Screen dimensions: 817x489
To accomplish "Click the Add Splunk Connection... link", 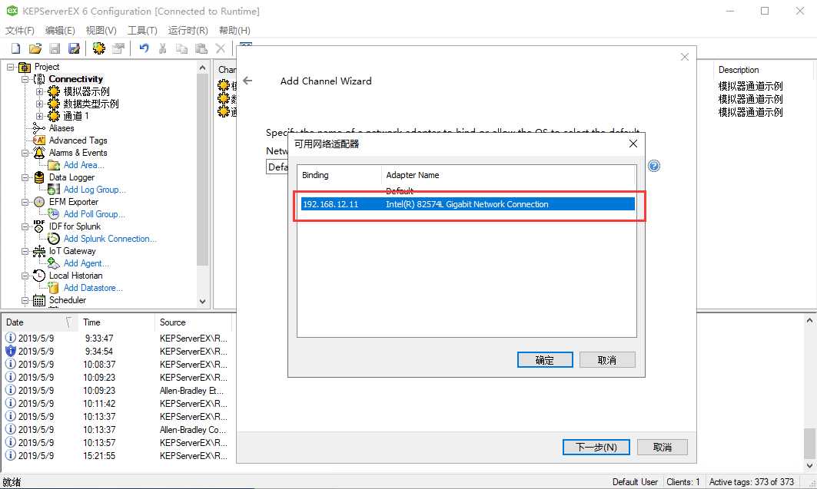I will 109,239.
